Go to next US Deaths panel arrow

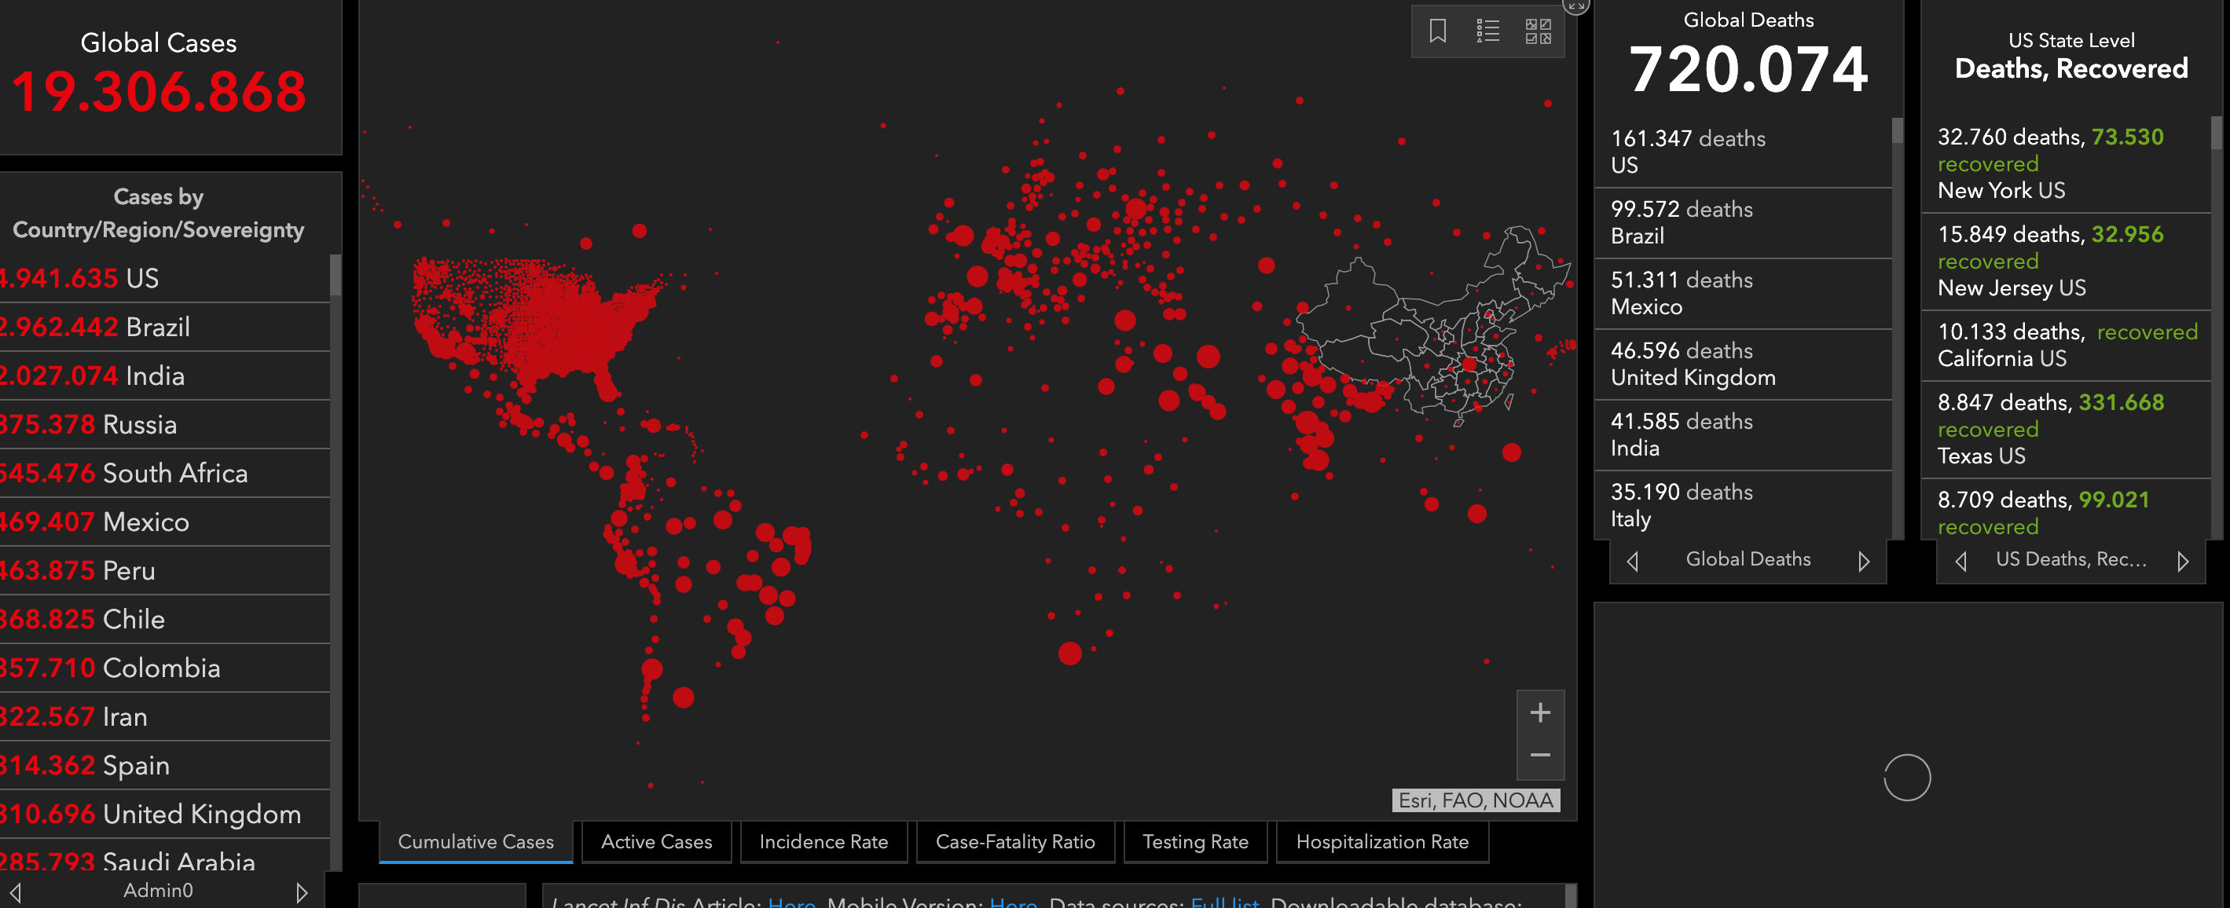click(x=2182, y=561)
